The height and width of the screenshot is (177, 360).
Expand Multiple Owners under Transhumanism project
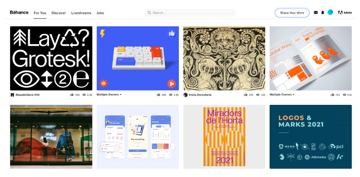[282, 94]
